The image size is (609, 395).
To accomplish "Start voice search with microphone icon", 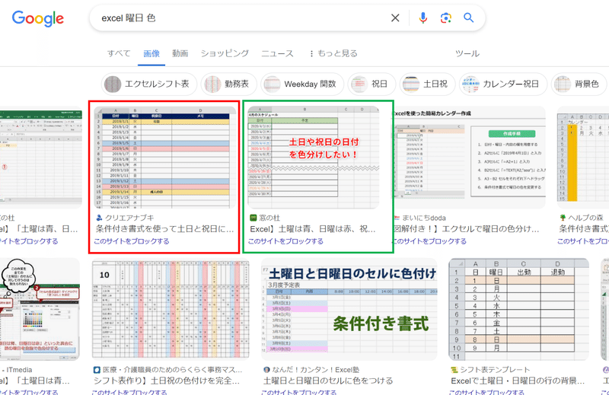I will (x=423, y=18).
